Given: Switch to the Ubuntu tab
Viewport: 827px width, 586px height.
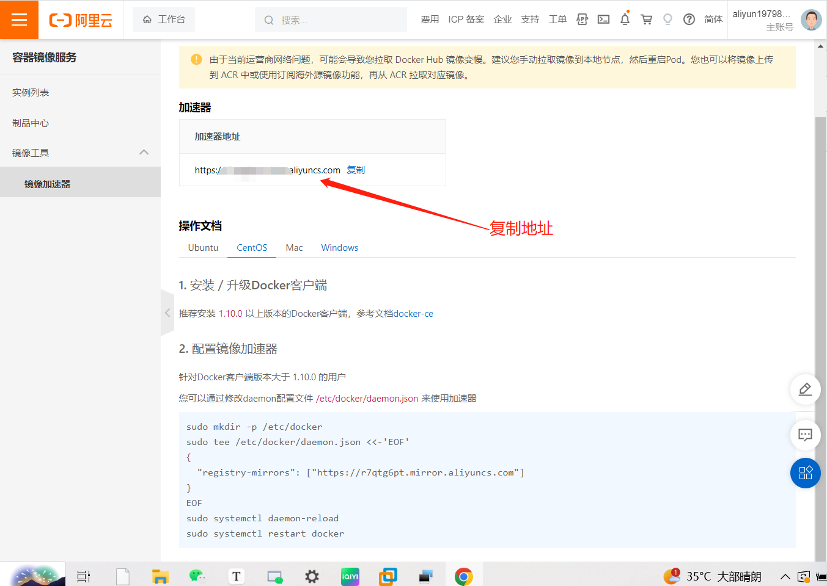Looking at the screenshot, I should coord(203,248).
